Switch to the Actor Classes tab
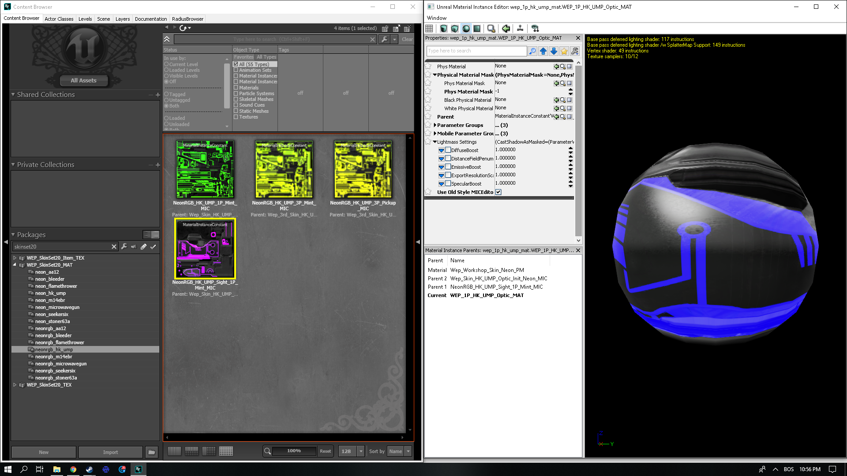Screen dimensions: 847x476 coord(59,19)
